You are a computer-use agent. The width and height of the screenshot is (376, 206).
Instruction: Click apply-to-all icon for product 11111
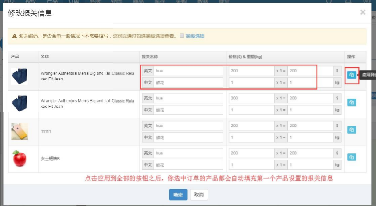(351, 130)
